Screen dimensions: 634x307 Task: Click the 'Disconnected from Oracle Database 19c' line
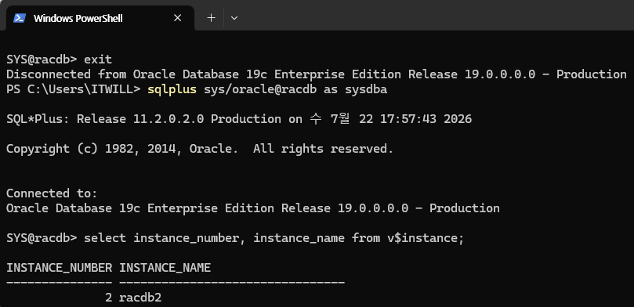(x=317, y=74)
